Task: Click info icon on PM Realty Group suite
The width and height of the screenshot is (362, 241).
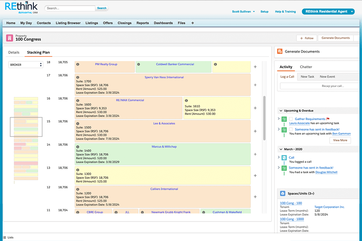Action: [x=78, y=64]
